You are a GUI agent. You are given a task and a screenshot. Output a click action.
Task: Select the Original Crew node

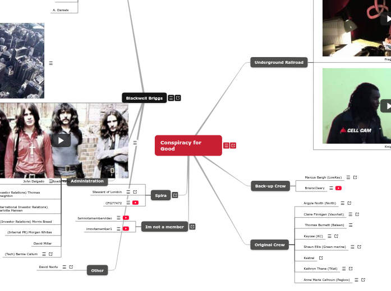pyautogui.click(x=270, y=245)
